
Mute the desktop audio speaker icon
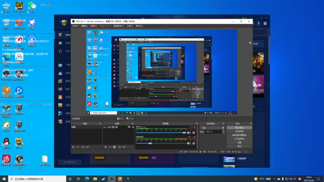coord(189,143)
